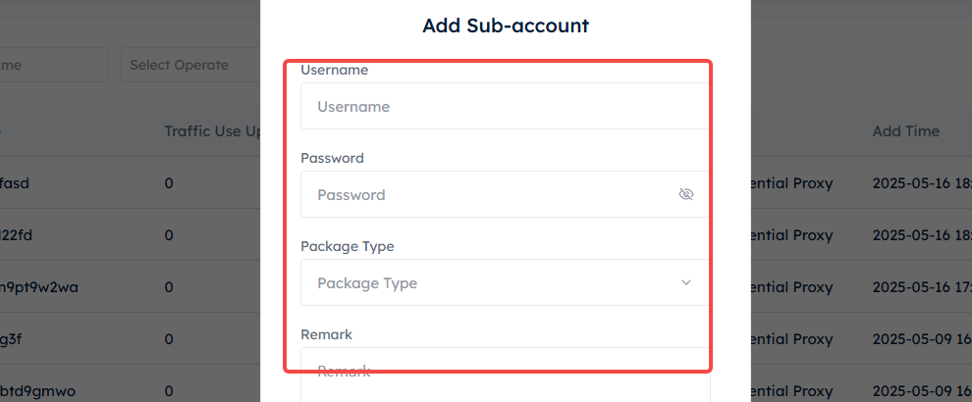972x402 pixels.
Task: Expand the Package Type chevron arrow
Action: [685, 282]
